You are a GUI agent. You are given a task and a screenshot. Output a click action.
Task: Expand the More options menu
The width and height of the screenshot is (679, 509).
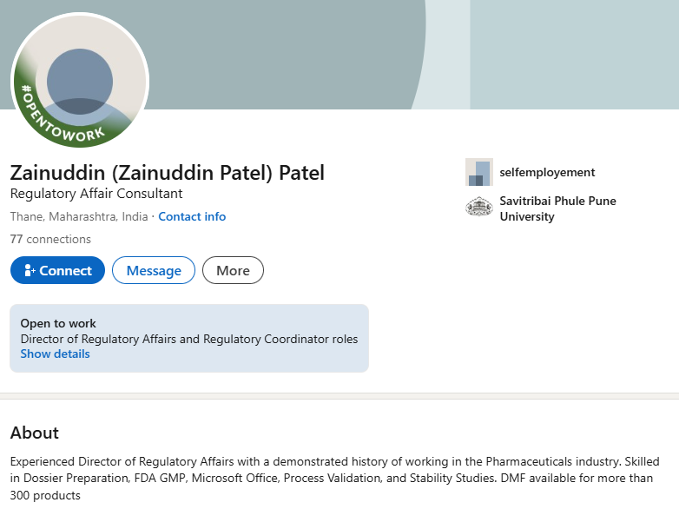233,270
